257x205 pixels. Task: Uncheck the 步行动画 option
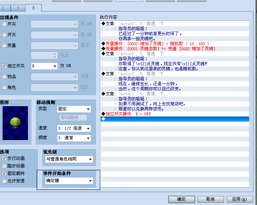pyautogui.click(x=4, y=158)
